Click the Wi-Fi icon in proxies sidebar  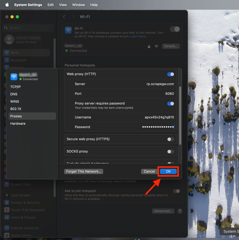tap(14, 77)
